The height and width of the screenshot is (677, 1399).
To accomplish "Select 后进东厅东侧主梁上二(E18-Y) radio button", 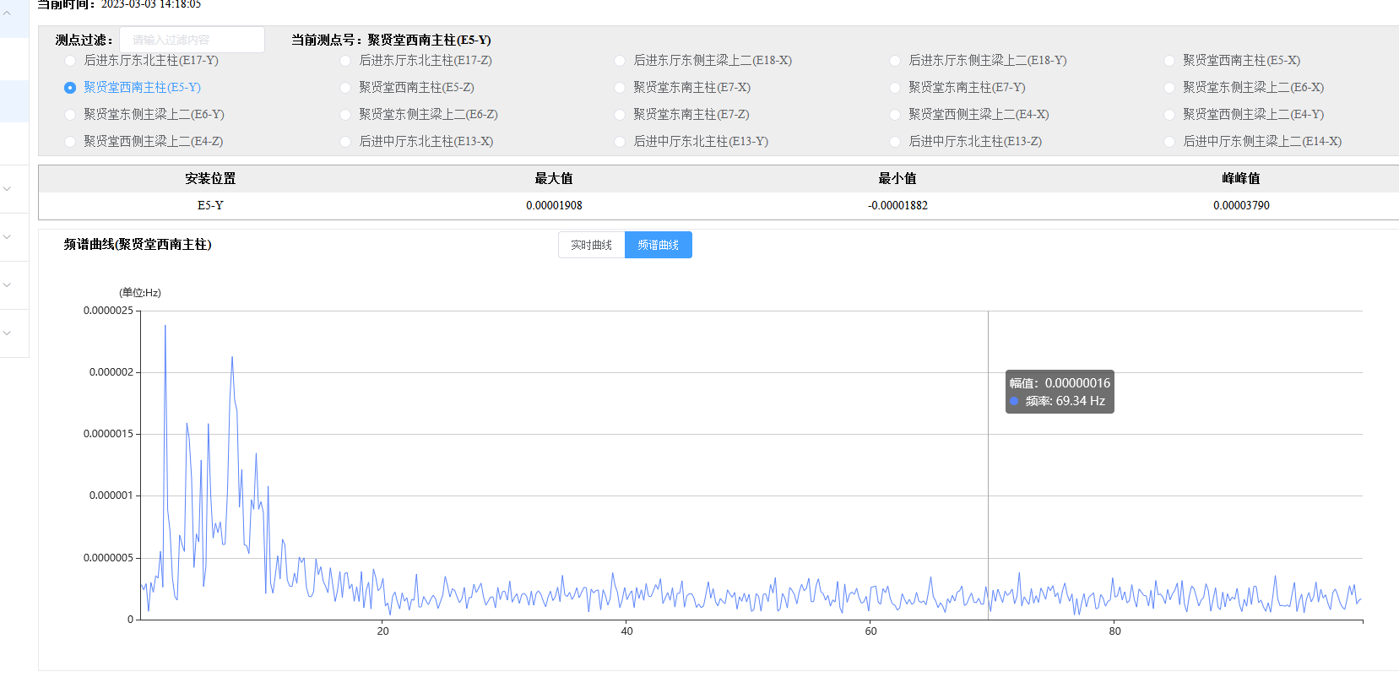I will pyautogui.click(x=895, y=61).
